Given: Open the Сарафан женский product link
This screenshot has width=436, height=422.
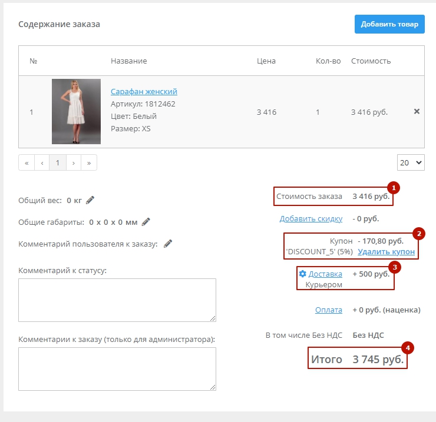Looking at the screenshot, I should 144,91.
